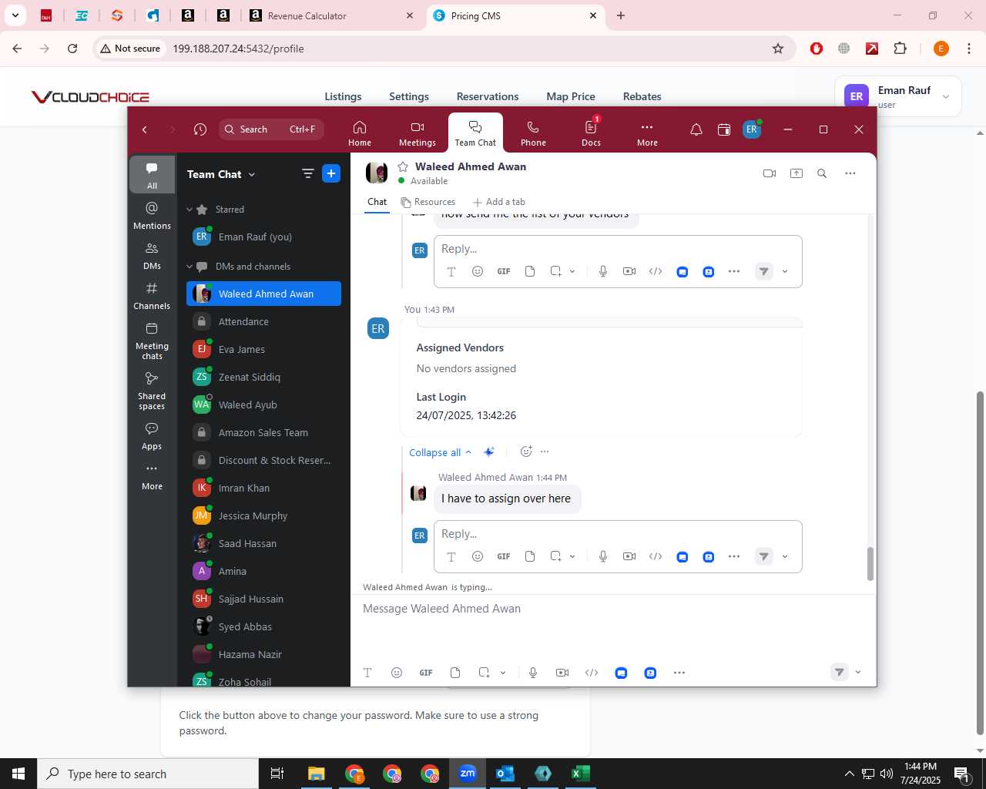Reload the browser page
This screenshot has height=789, width=986.
(72, 49)
